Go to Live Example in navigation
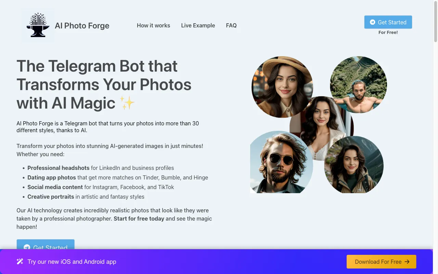 coord(198,25)
